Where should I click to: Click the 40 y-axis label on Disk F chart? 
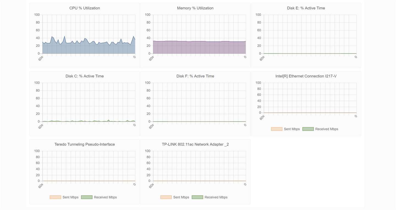[x=148, y=106]
